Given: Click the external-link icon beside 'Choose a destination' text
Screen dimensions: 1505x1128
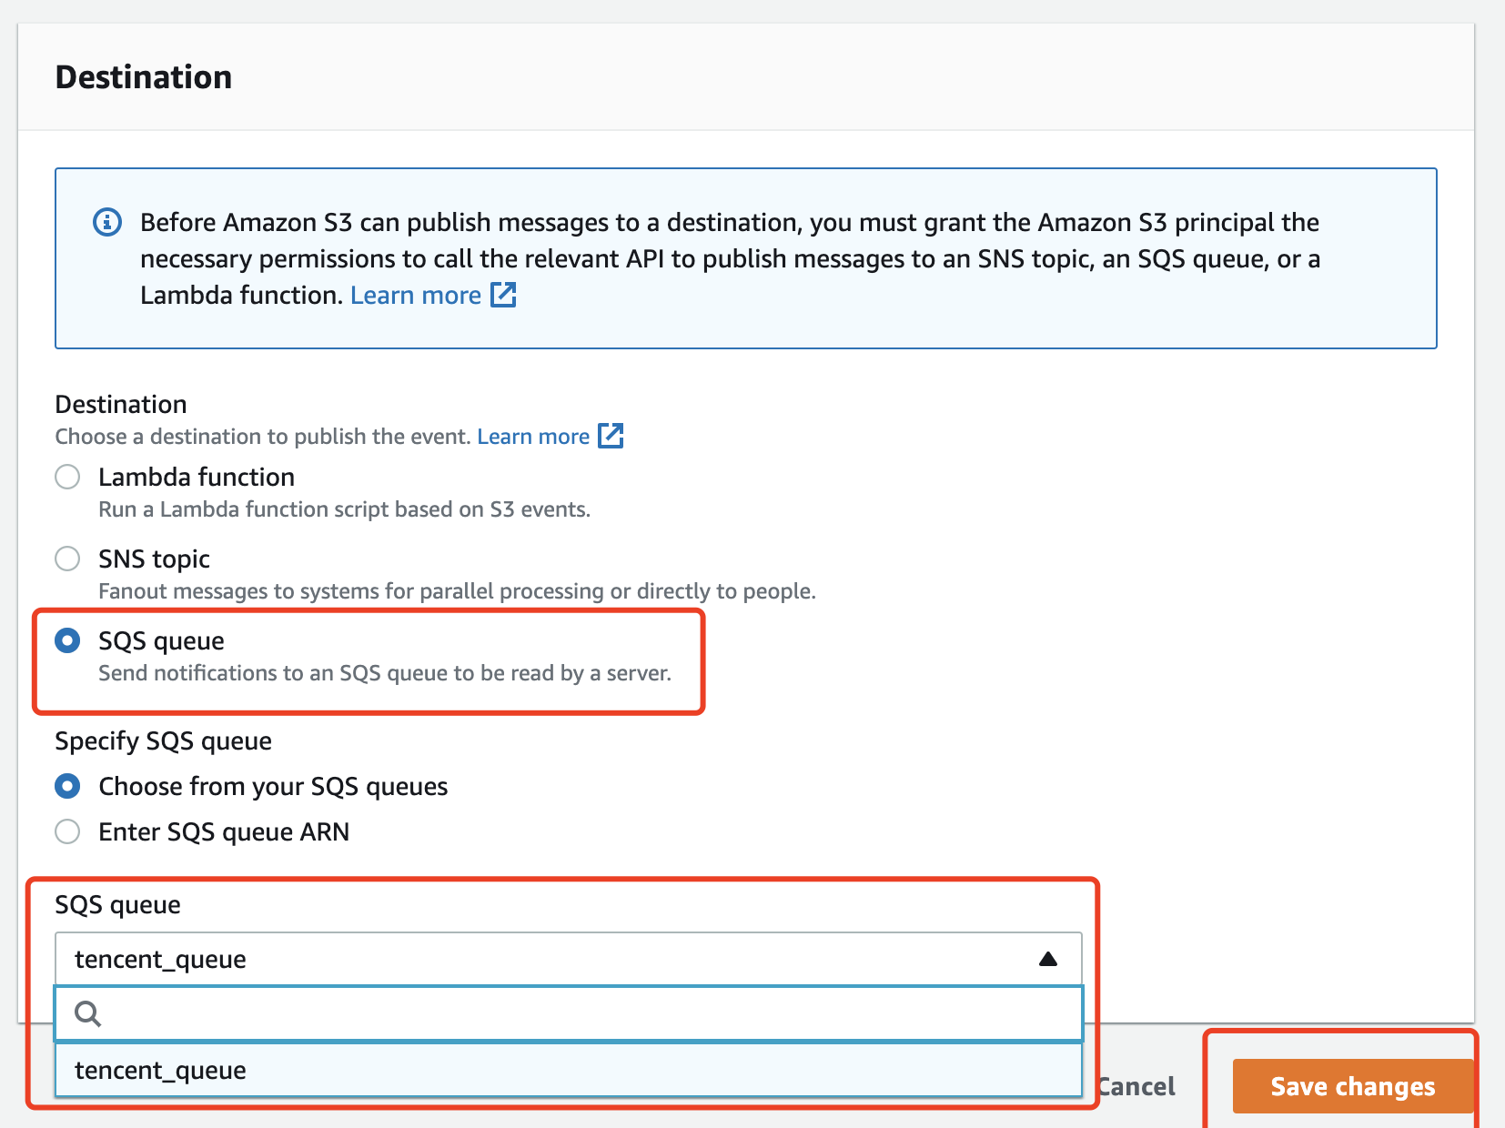Looking at the screenshot, I should [611, 436].
